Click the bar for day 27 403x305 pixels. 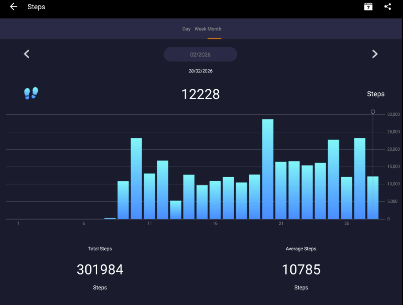click(x=360, y=179)
